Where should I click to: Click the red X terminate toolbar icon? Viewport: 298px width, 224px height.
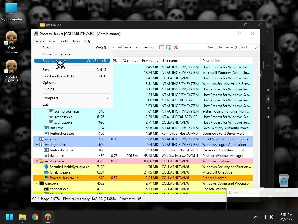[x=176, y=47]
